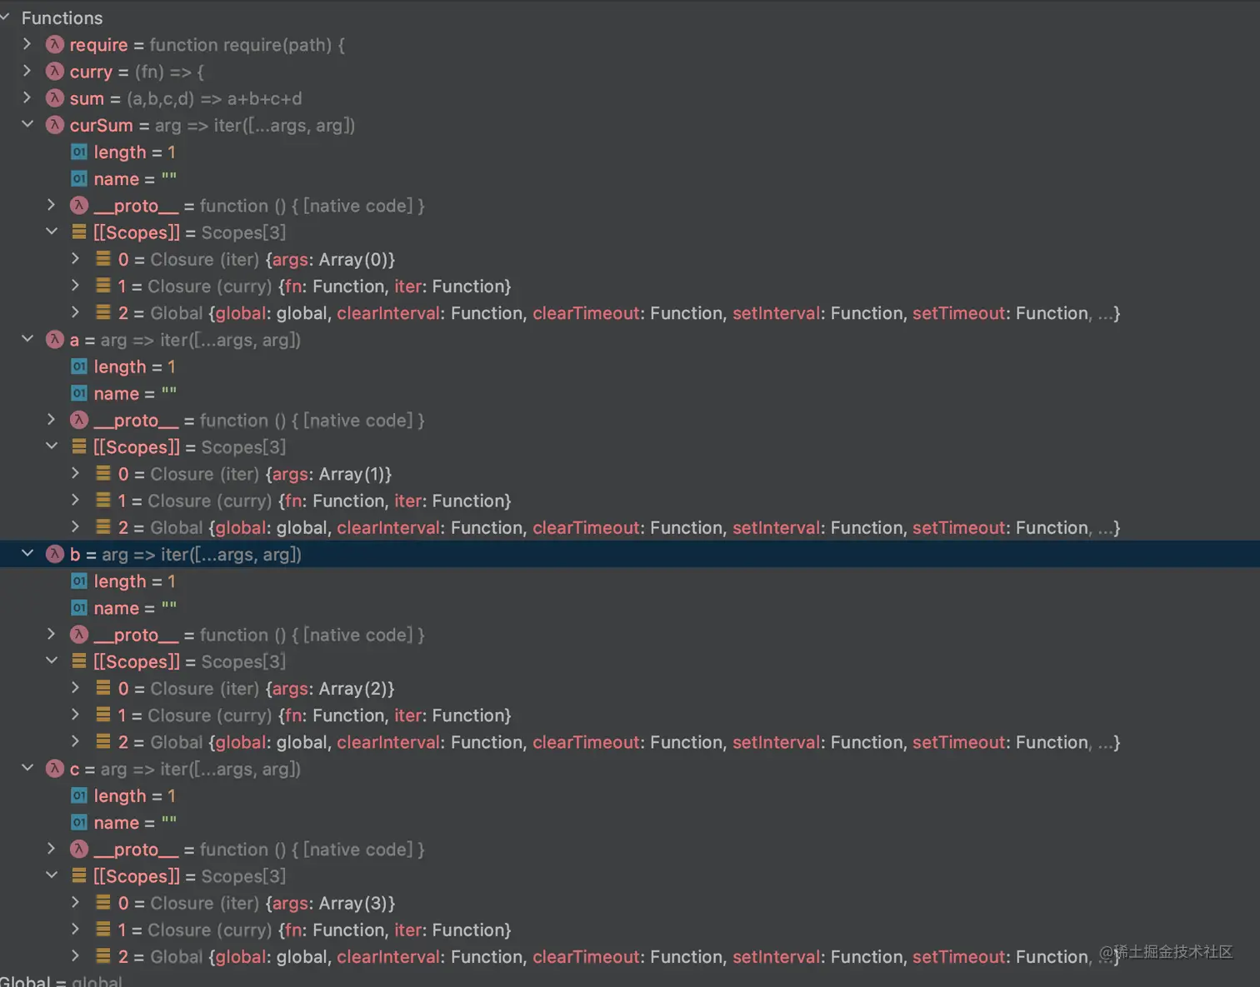Click the lambda icon of function a
Screen dimensions: 1260x987
(x=55, y=340)
